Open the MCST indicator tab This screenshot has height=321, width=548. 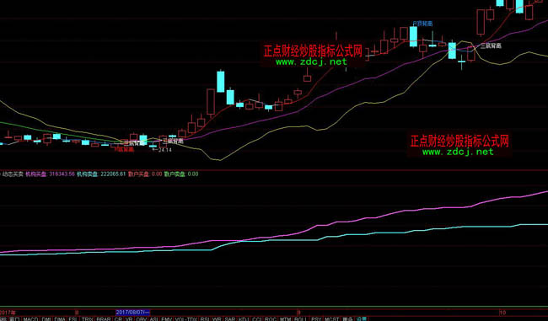click(331, 319)
